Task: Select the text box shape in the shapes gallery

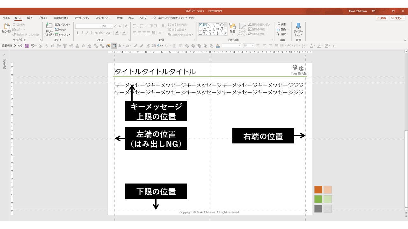Action: pyautogui.click(x=201, y=25)
